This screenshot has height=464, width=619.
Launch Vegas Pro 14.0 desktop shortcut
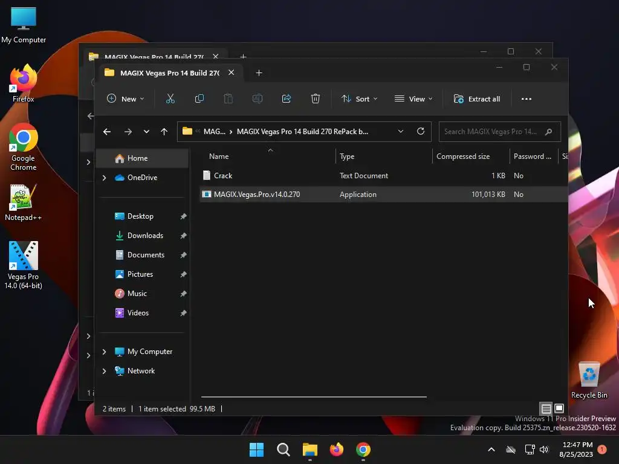click(x=24, y=265)
